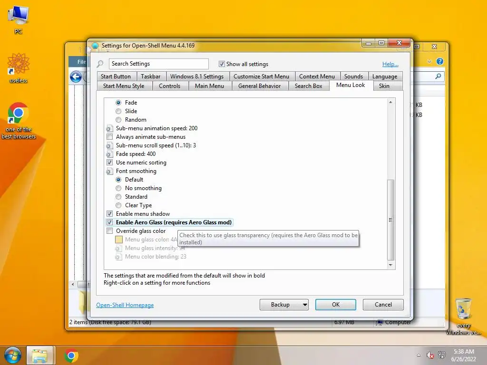Switch to the Start Button tab

coord(116,77)
